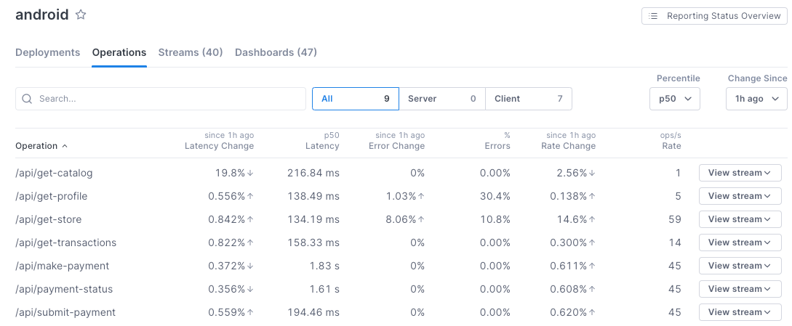Expand the Change Since 1h ago dropdown
The image size is (792, 326).
[x=756, y=99]
